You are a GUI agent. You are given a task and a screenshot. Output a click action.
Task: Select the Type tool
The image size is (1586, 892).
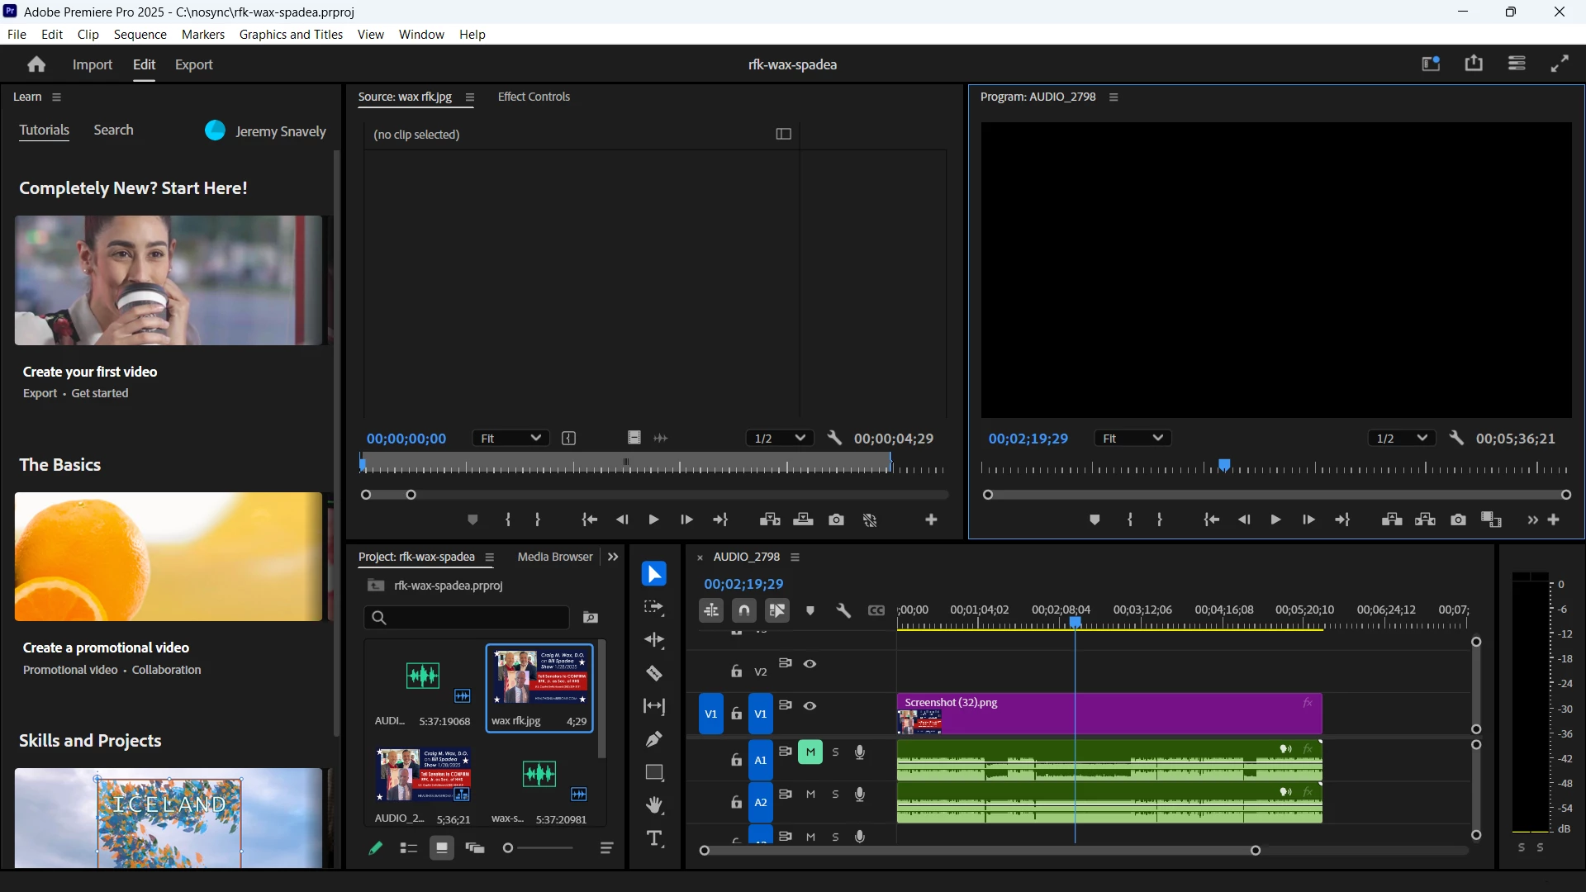tap(654, 839)
